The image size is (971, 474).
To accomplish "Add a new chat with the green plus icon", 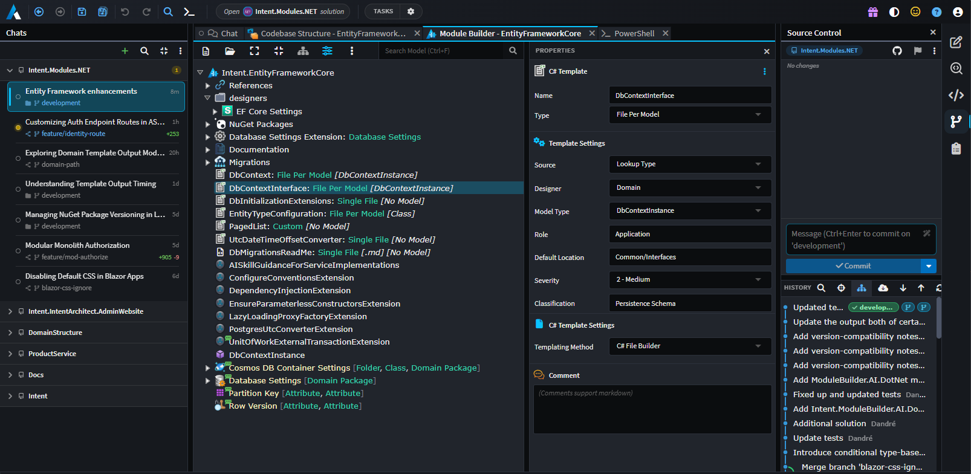I will [x=125, y=51].
